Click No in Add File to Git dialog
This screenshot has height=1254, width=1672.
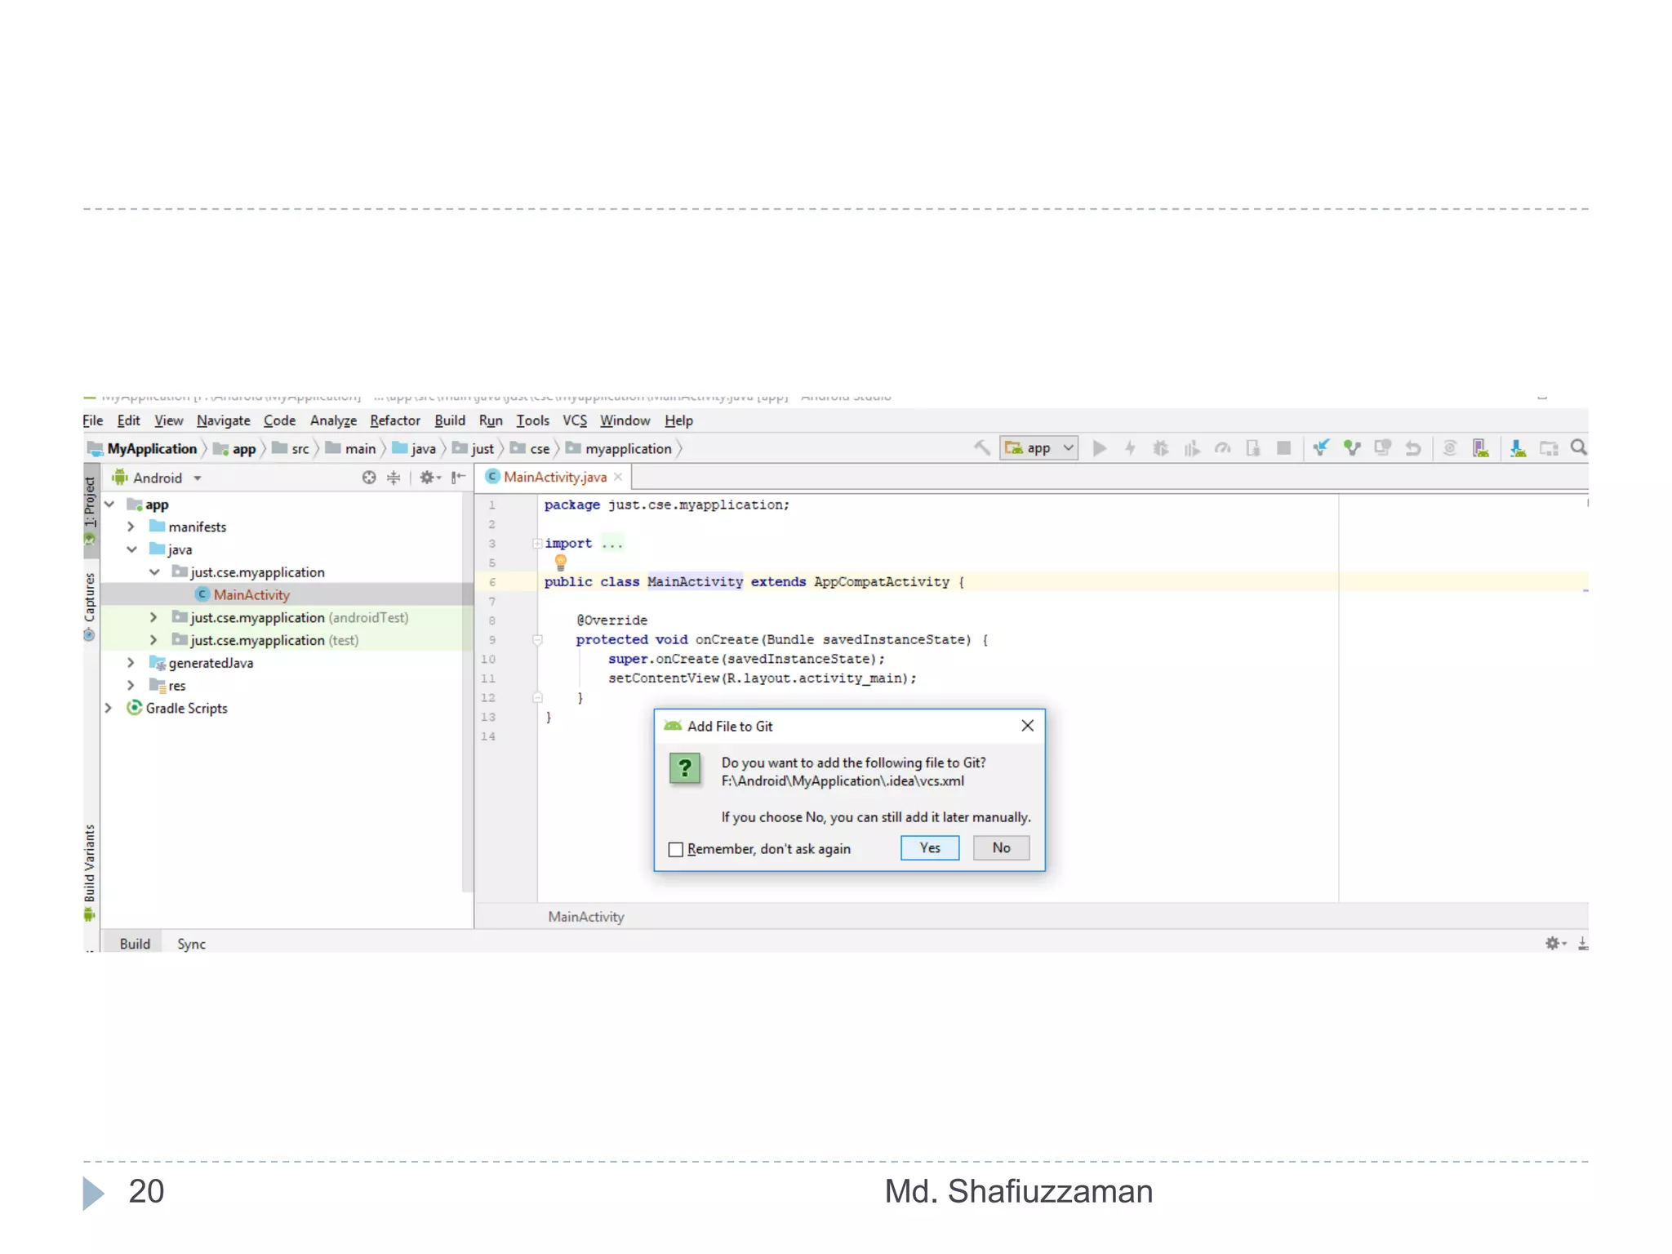click(1001, 847)
